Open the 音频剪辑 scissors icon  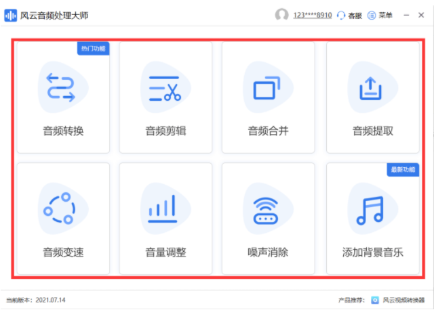tap(165, 89)
